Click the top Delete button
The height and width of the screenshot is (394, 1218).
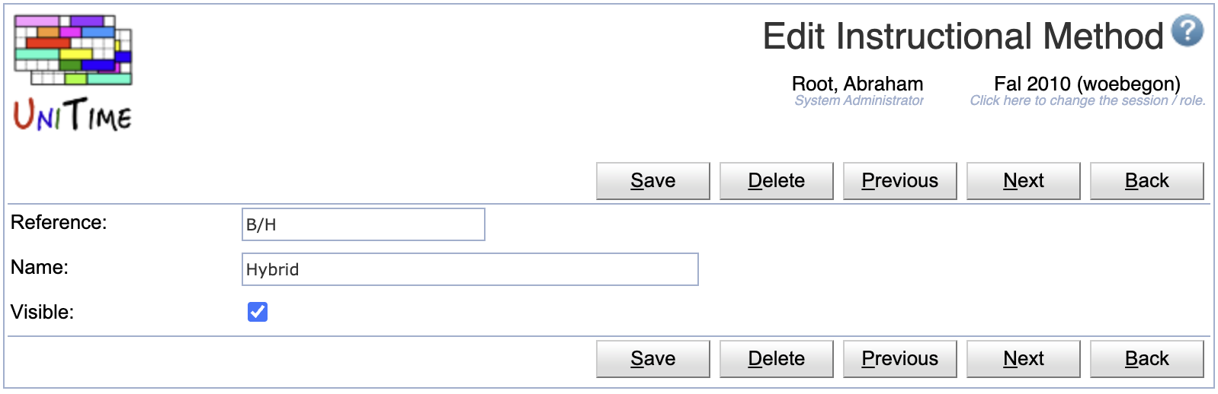tap(777, 181)
